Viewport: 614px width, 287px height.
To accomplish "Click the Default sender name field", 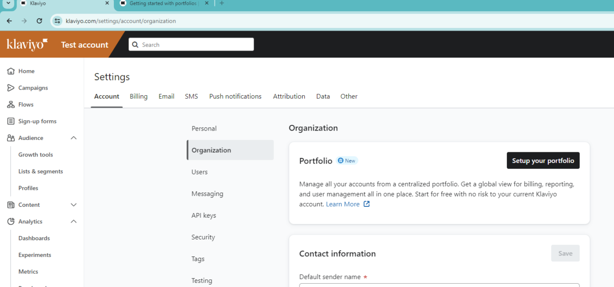I will pyautogui.click(x=439, y=285).
